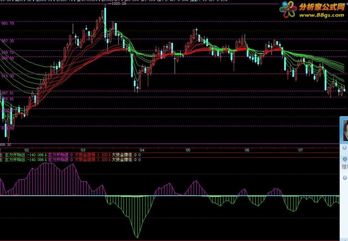This screenshot has height=241, width=348.
Task: Click the 04 month marker on time axis
Action: (142, 150)
